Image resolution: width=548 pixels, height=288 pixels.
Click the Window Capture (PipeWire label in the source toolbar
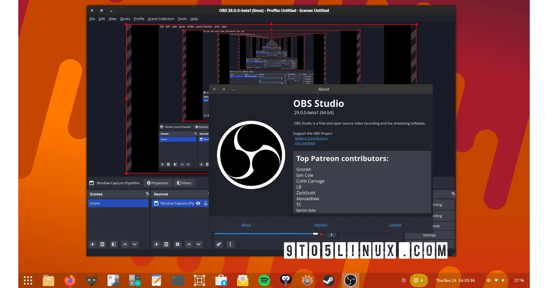(x=118, y=183)
